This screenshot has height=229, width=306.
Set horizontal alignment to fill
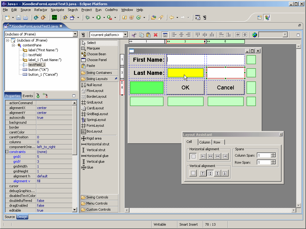pyautogui.click(x=211, y=156)
